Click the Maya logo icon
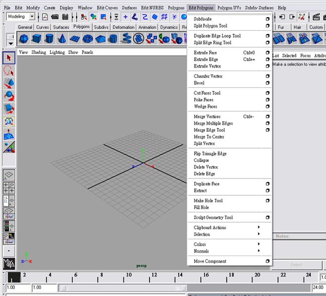Screen dimensions: 326x296 [x=9, y=263]
